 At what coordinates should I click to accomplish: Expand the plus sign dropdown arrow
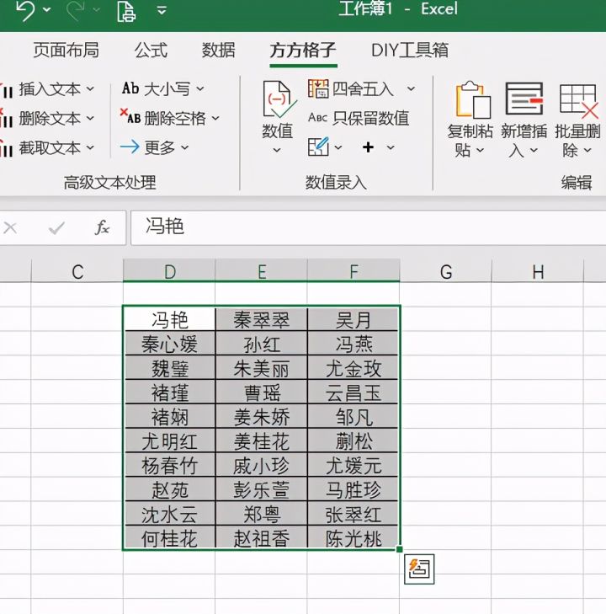(x=391, y=147)
